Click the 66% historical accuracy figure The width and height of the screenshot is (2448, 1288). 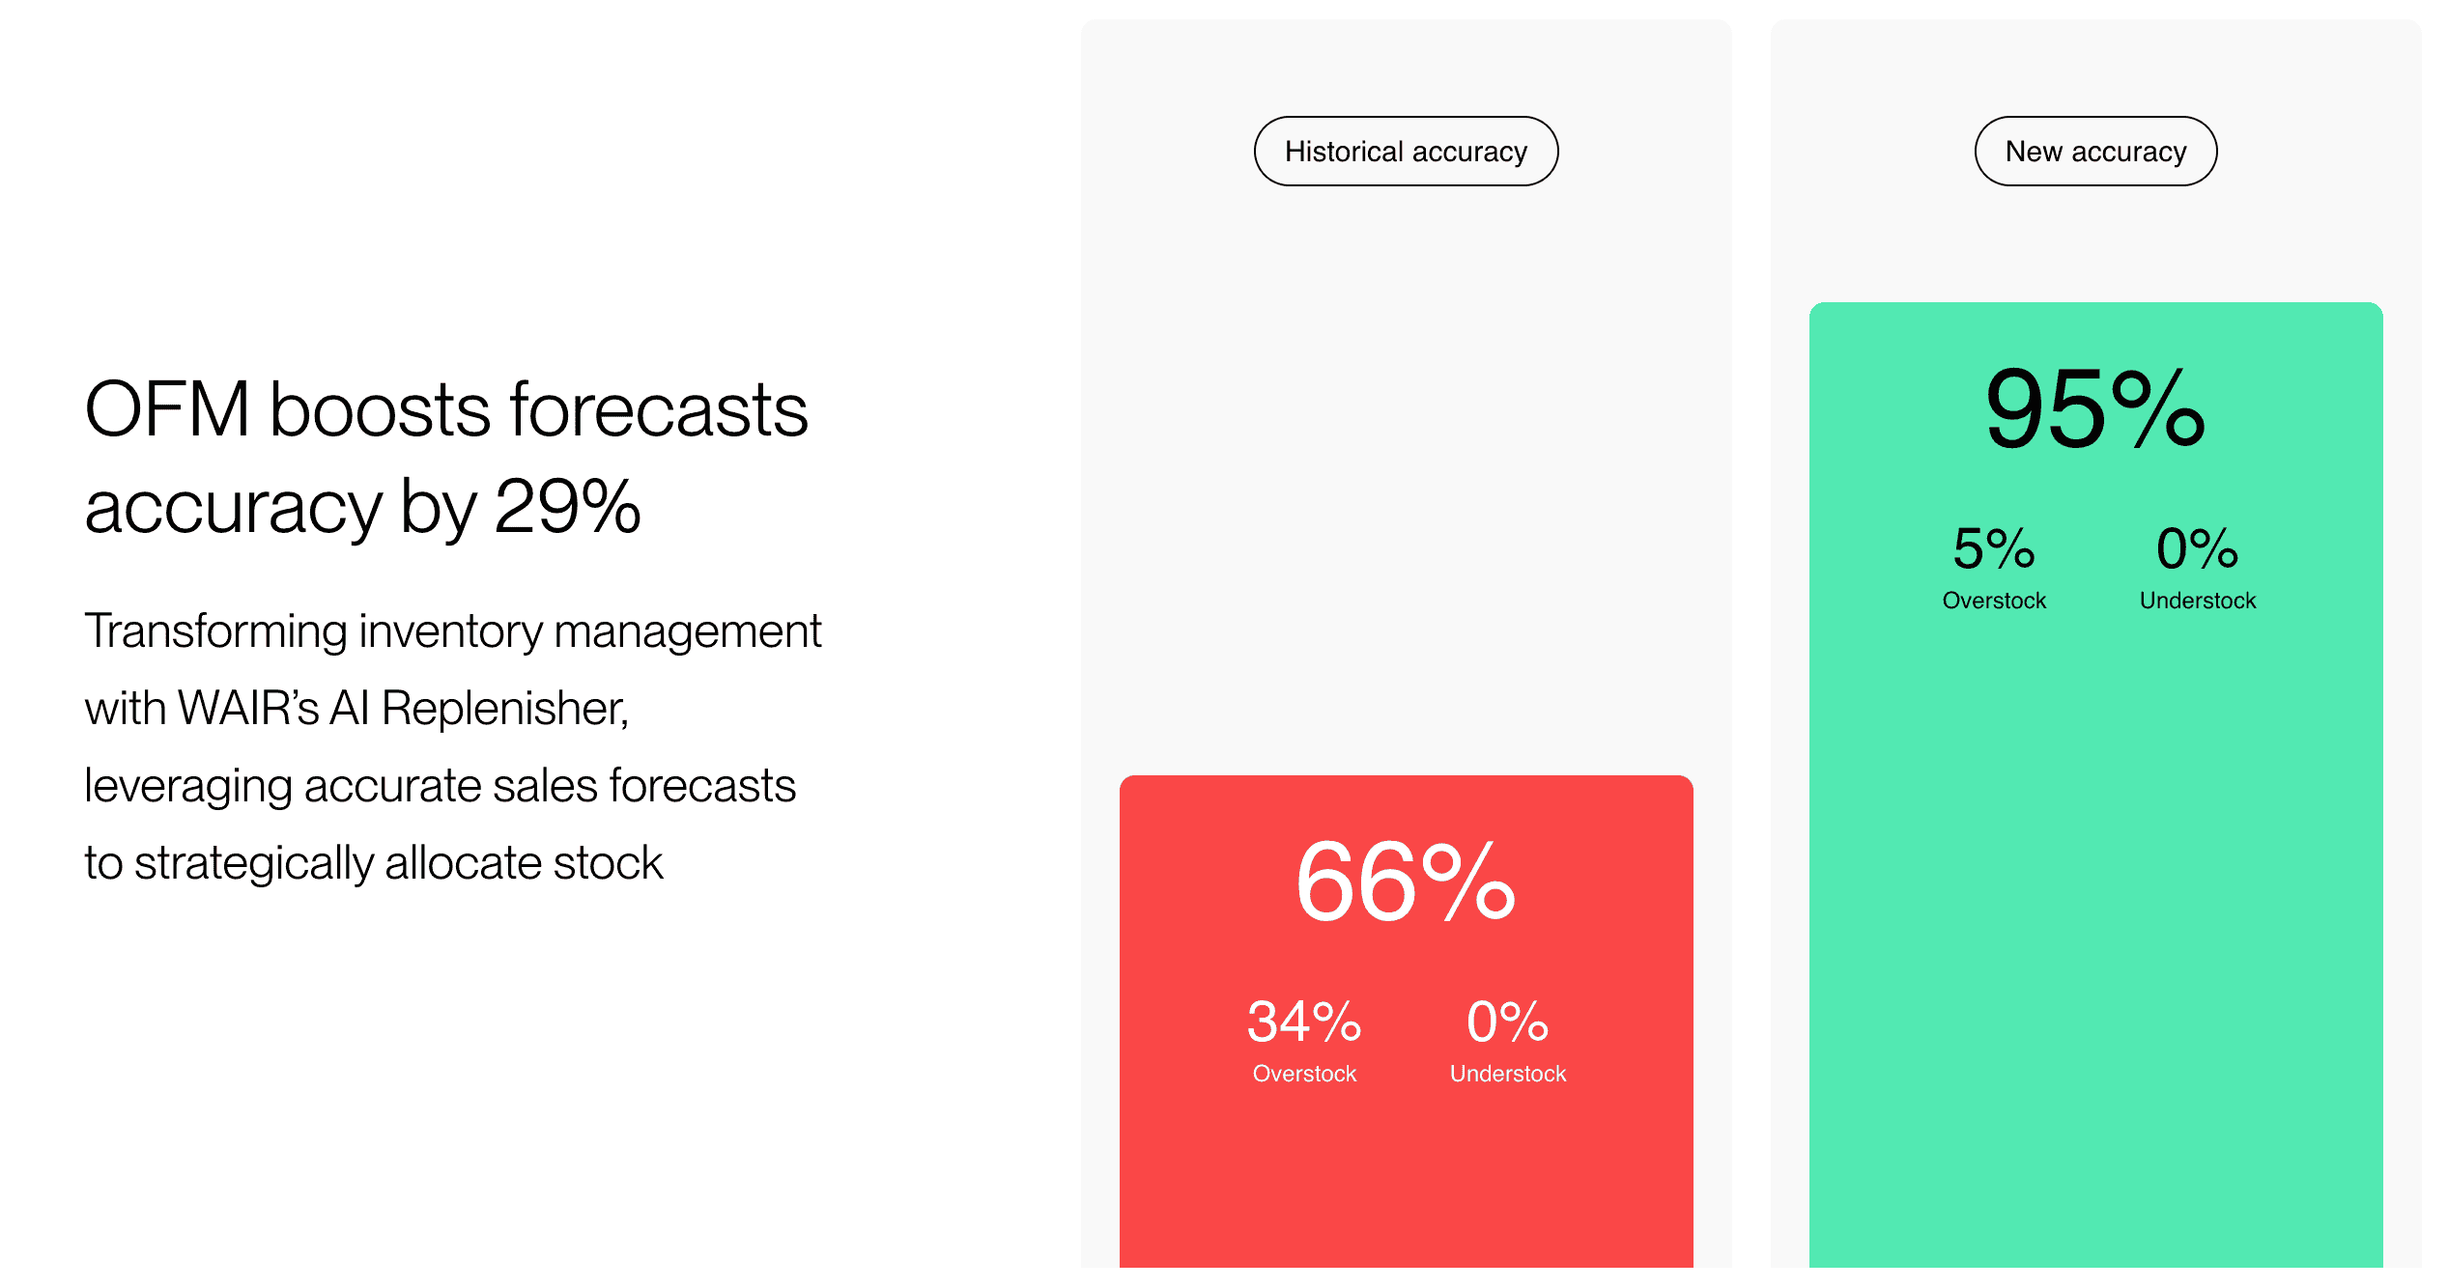pos(1406,882)
